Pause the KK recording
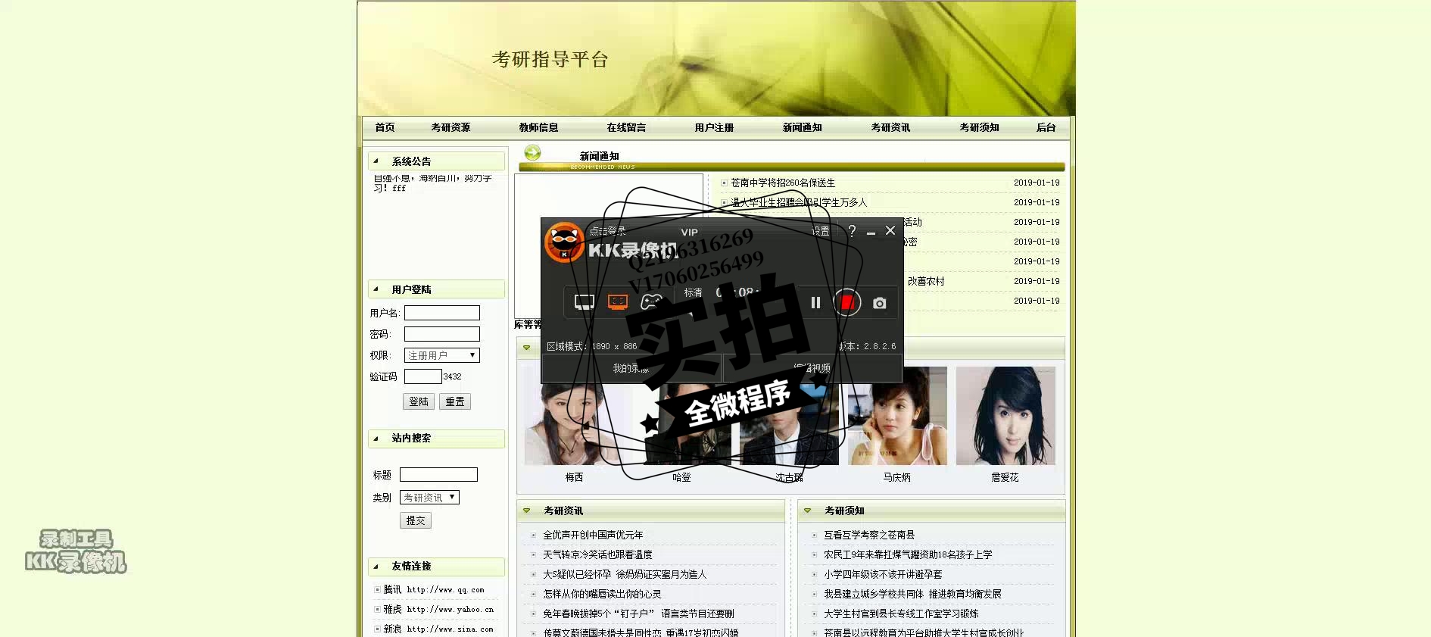The height and width of the screenshot is (637, 1431). (815, 302)
